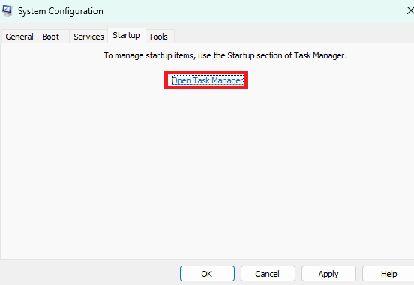
Task: Click the empty Startup panel area
Action: tap(207, 172)
